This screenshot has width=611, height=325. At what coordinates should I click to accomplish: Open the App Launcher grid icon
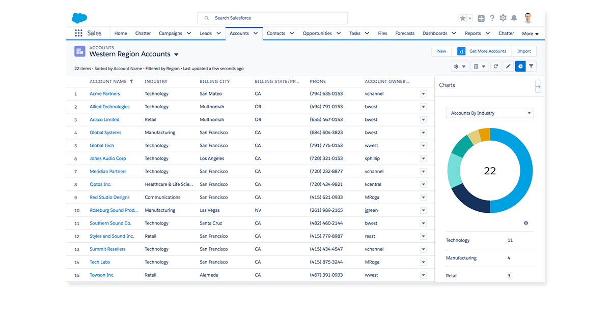(78, 34)
